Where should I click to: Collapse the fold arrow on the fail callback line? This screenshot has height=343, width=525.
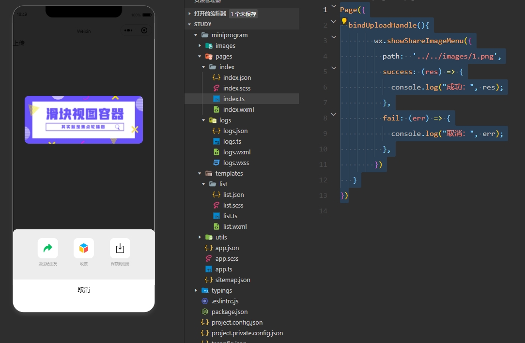pyautogui.click(x=334, y=114)
